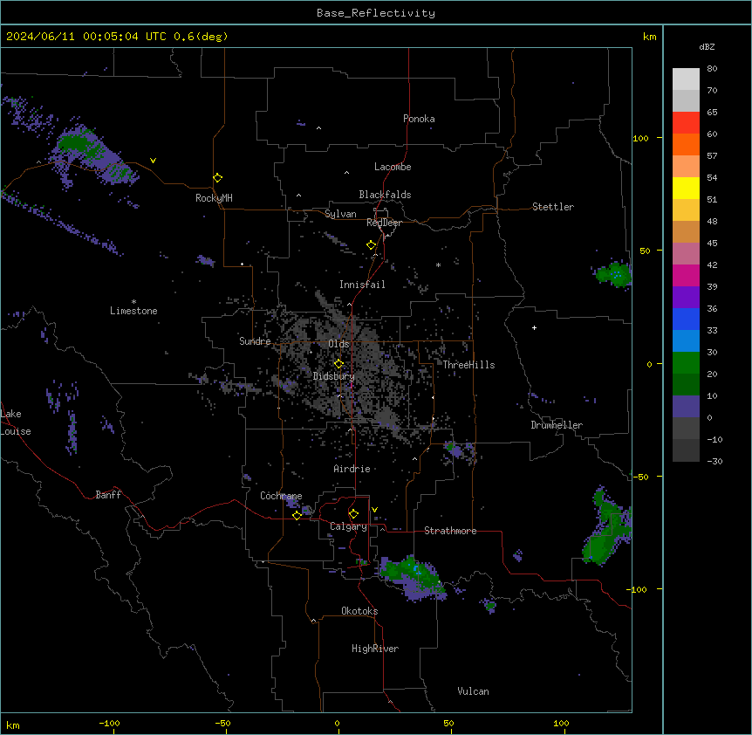Screen dimensions: 752x735
Task: Click the Vulcan city label
Action: [x=474, y=691]
